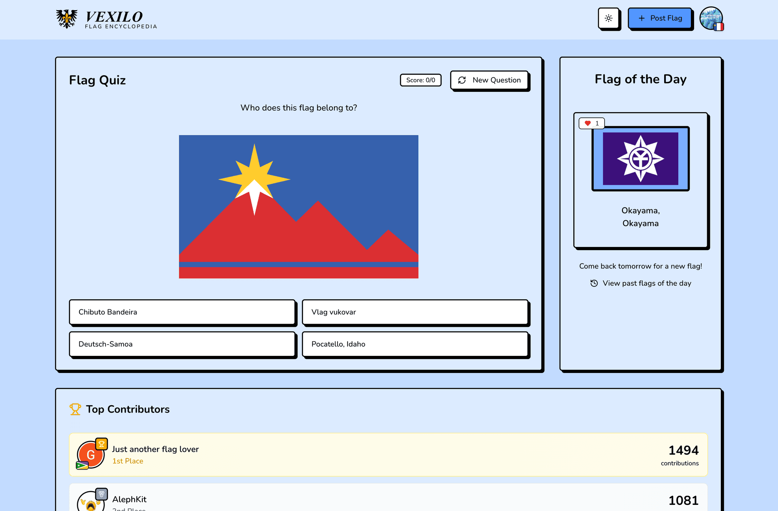
Task: Click the Post Flag button
Action: click(660, 18)
